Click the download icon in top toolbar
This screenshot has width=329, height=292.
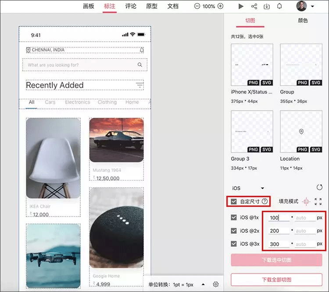[267, 6]
